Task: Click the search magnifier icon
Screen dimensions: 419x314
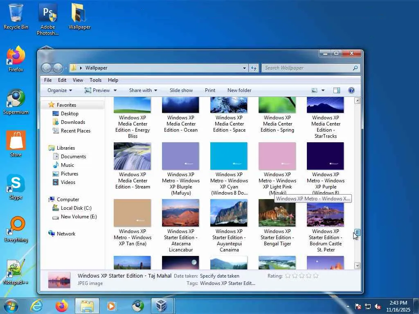Action: tap(355, 68)
